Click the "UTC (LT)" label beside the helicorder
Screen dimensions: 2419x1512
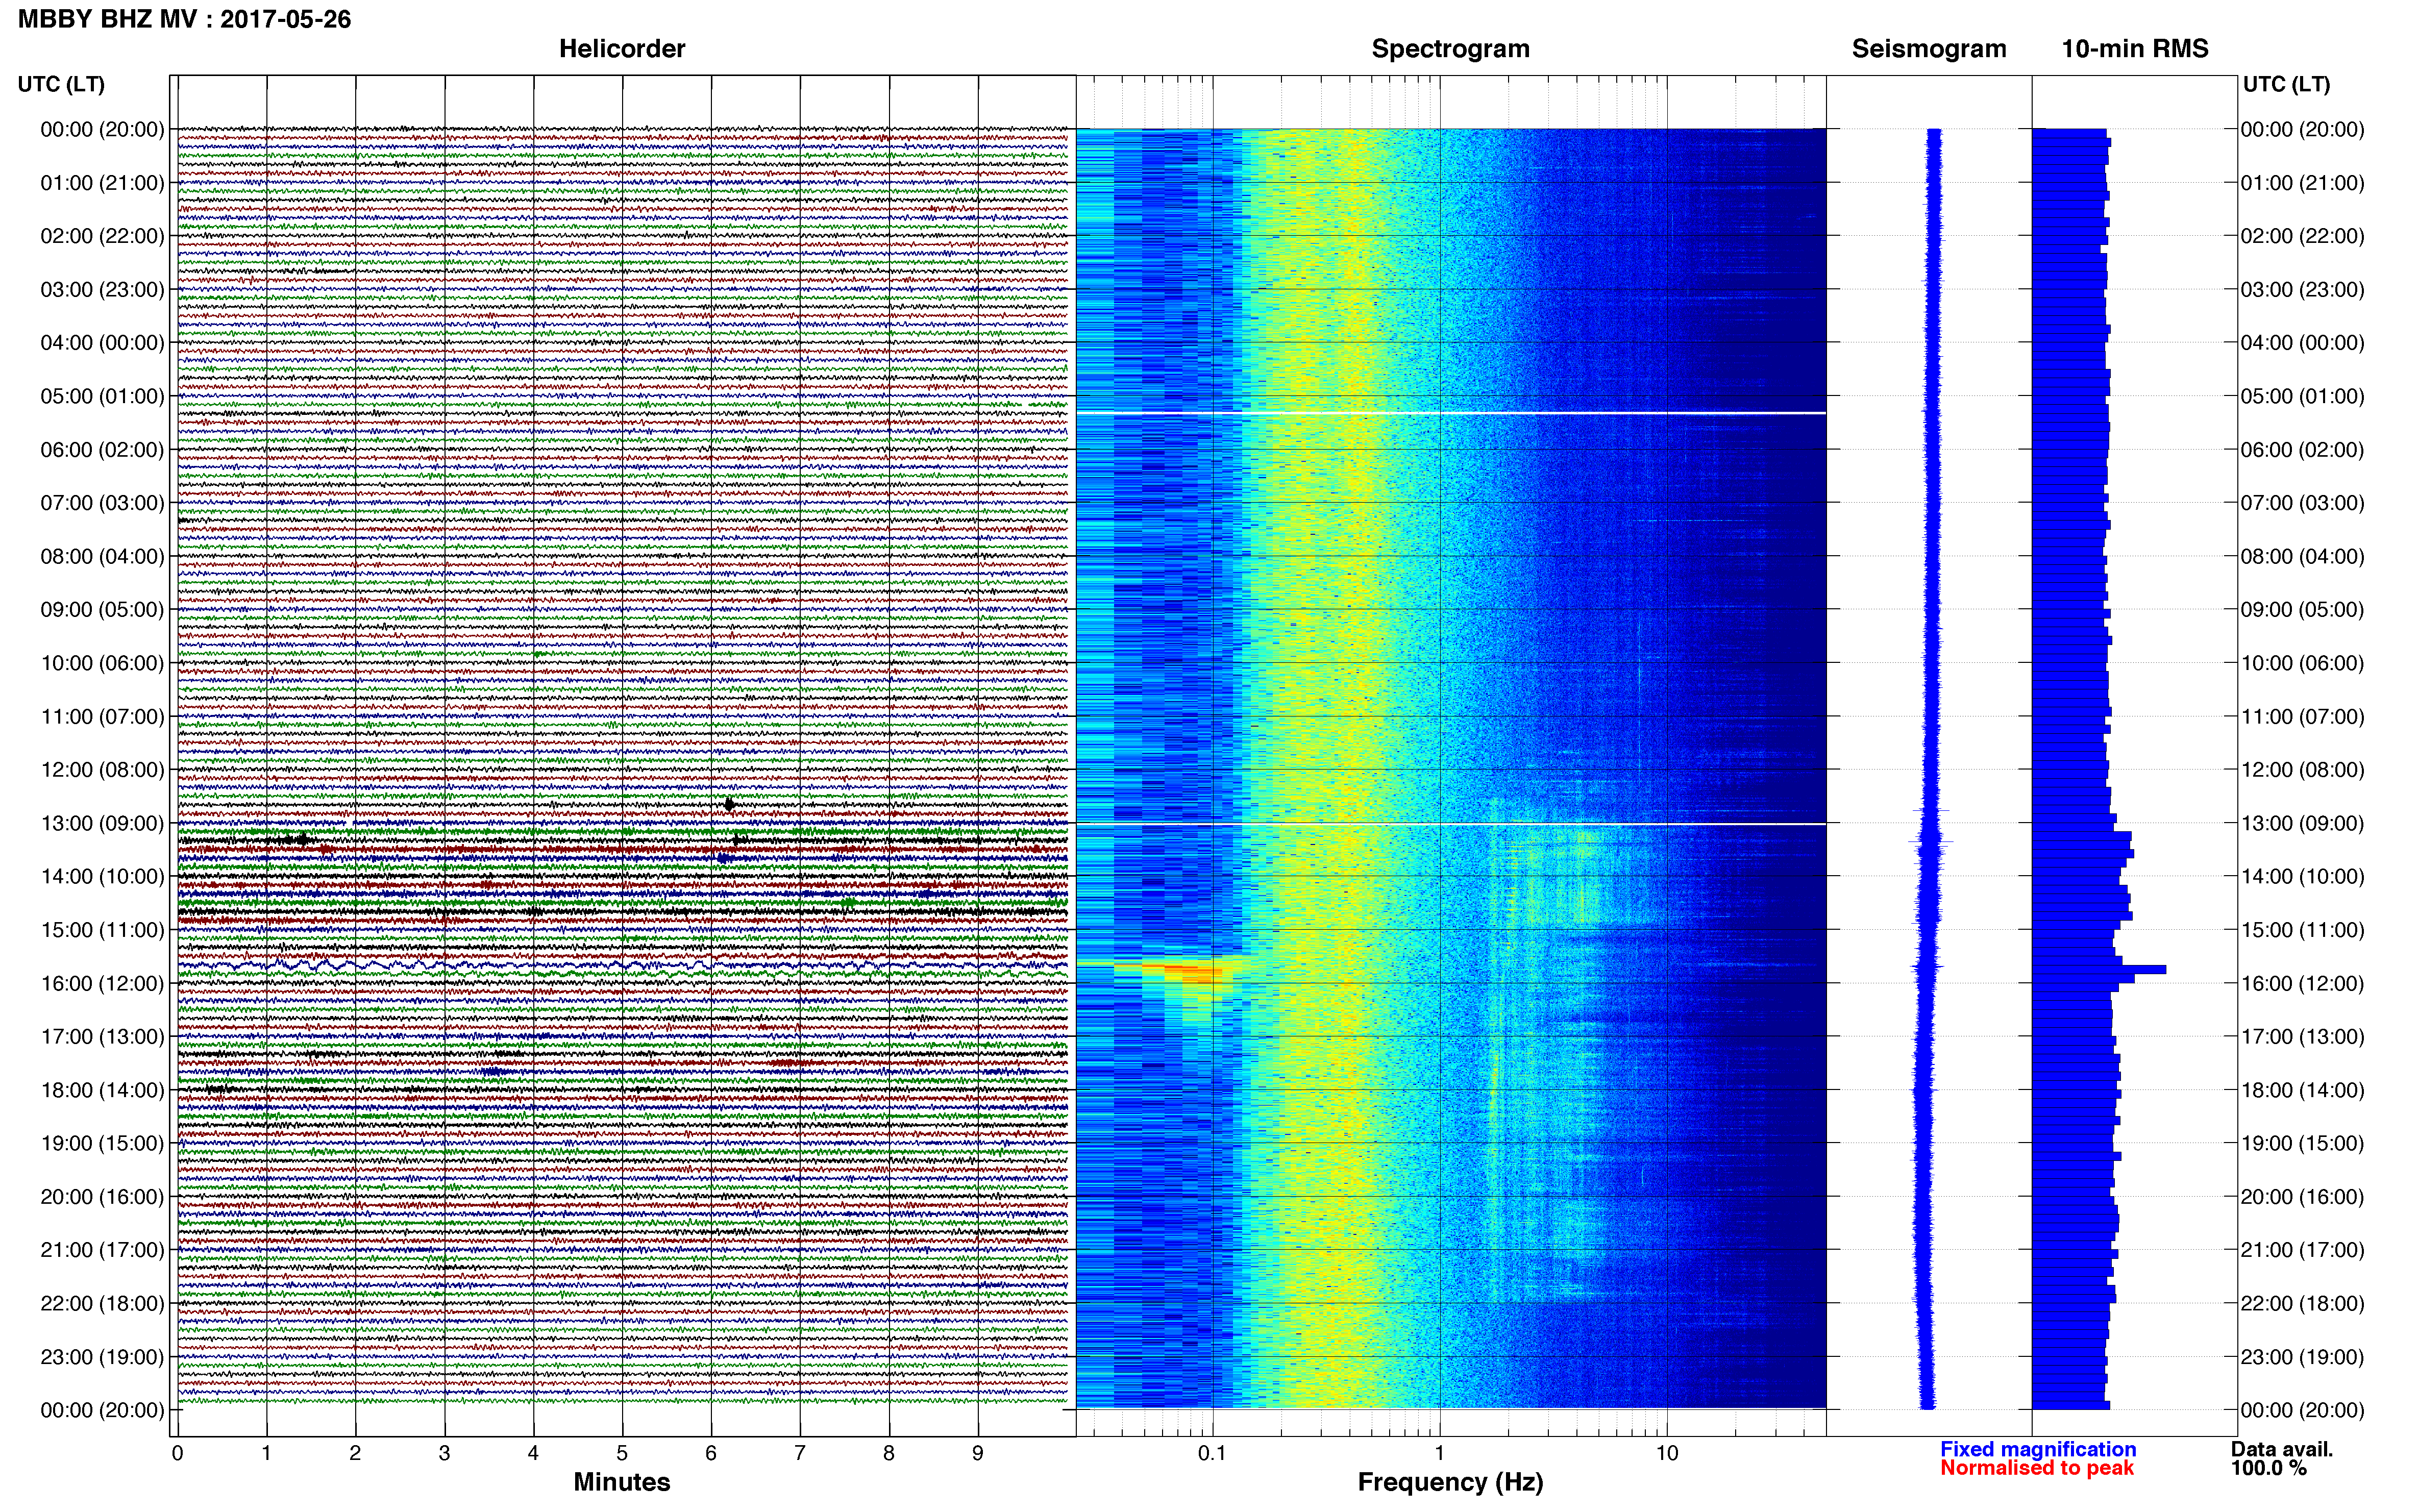pyautogui.click(x=61, y=84)
